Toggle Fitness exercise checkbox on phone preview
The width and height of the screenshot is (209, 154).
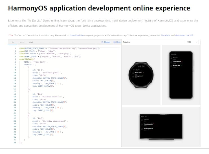(x=171, y=62)
